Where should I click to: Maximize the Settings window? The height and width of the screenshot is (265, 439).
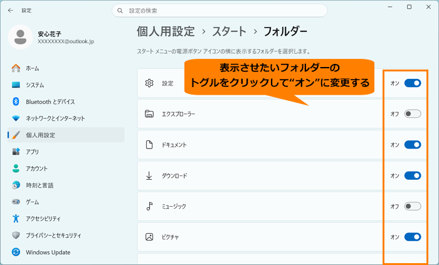(x=409, y=7)
